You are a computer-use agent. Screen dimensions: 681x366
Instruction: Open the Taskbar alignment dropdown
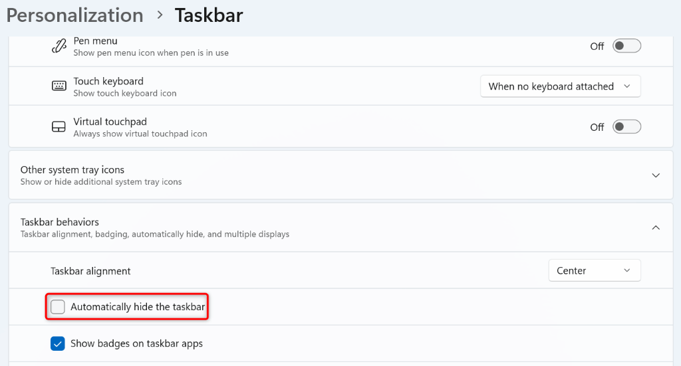pyautogui.click(x=594, y=271)
